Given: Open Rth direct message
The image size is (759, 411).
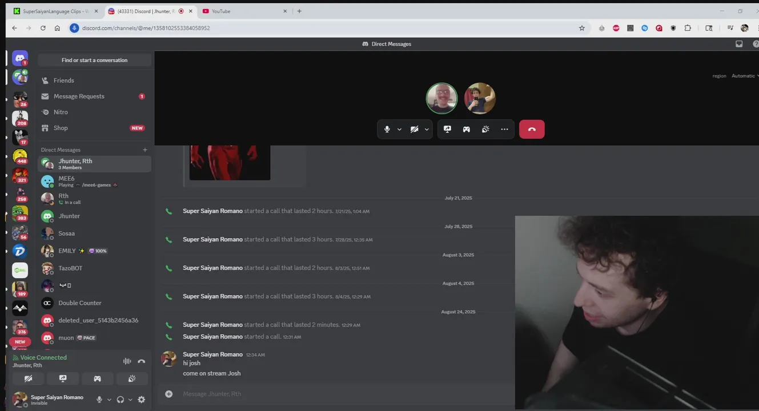Looking at the screenshot, I should (94, 199).
